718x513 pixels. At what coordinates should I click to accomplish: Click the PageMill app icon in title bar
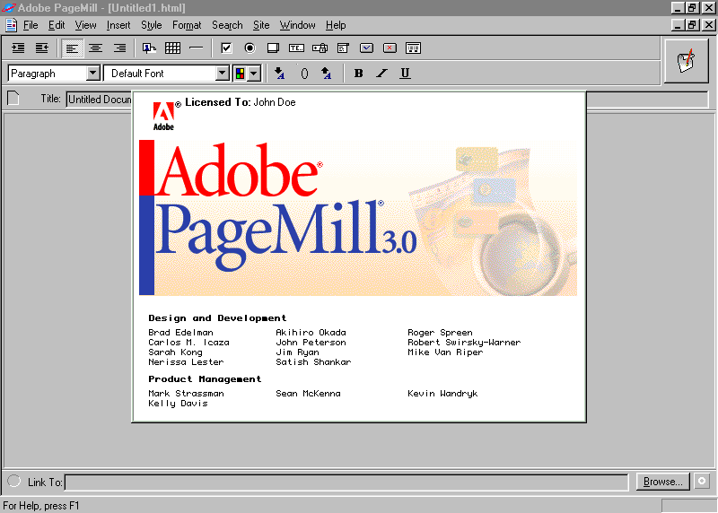[8, 7]
